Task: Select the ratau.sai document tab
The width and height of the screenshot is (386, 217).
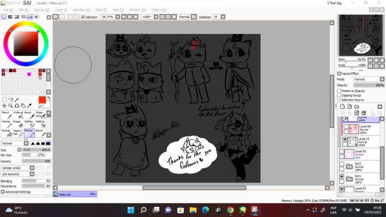Action: [75, 194]
